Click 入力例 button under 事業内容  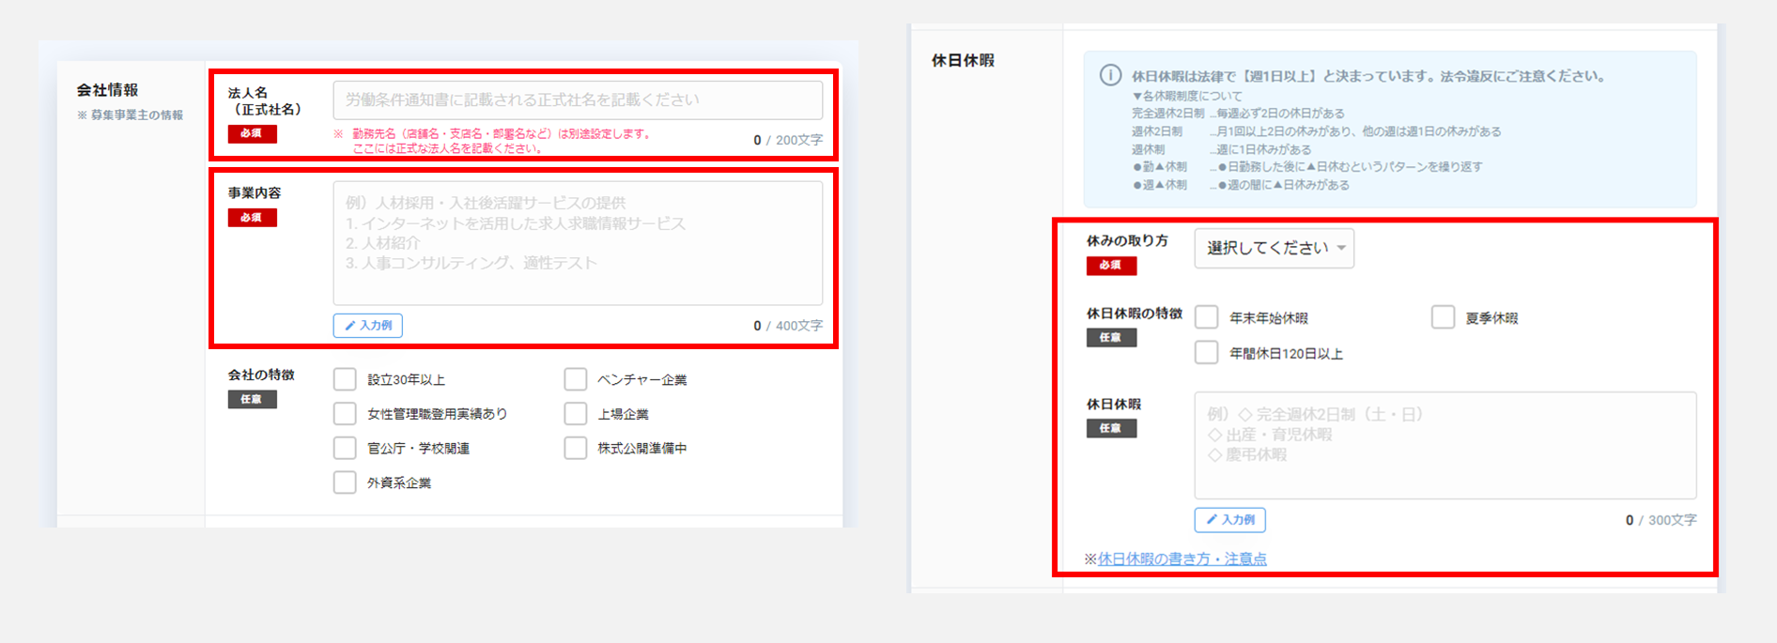coord(368,326)
